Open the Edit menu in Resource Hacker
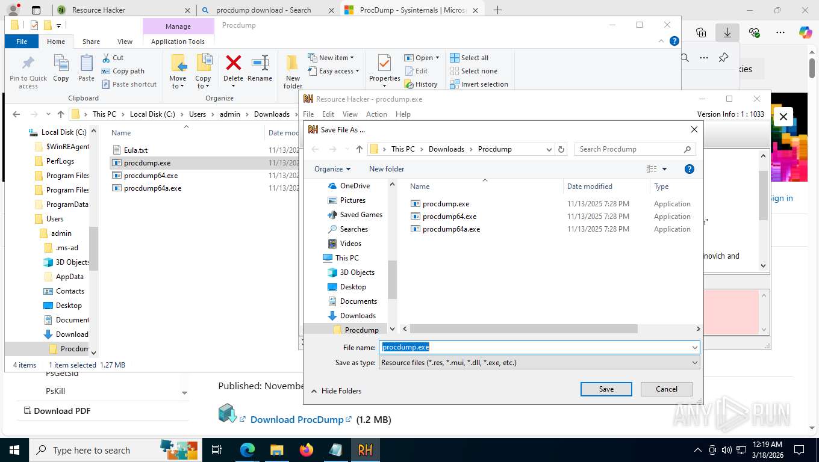 (328, 114)
